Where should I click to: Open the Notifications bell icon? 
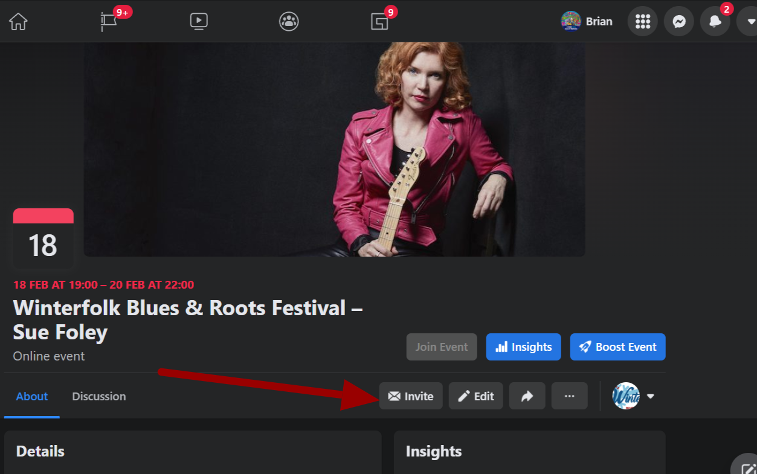(x=715, y=21)
